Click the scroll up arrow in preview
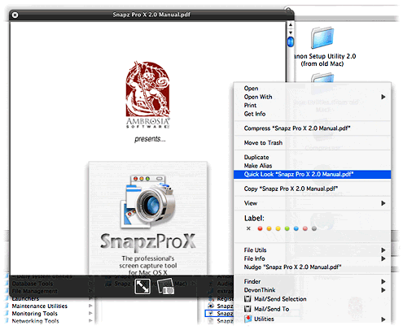 (x=291, y=25)
